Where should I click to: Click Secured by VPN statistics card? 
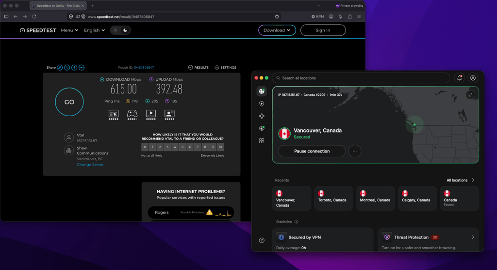[323, 240]
